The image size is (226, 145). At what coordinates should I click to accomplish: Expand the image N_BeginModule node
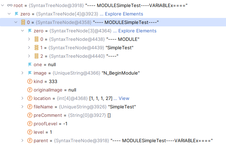pyautogui.click(x=22, y=73)
